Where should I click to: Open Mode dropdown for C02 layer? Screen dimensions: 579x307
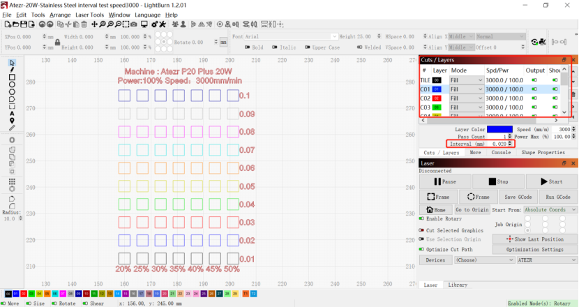coord(467,98)
